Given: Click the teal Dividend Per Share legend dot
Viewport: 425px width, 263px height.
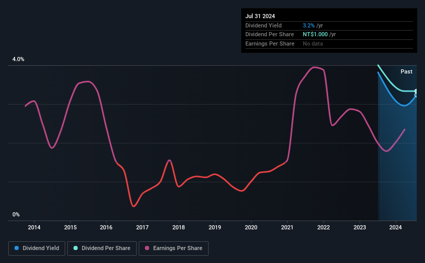Looking at the screenshot, I should point(76,248).
